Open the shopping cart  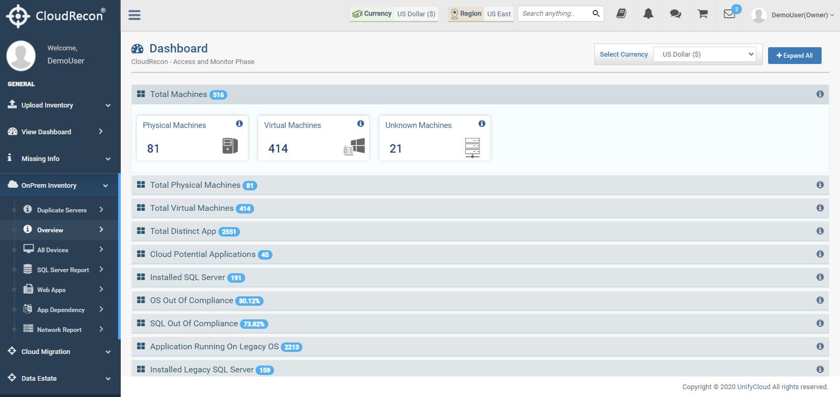click(x=702, y=14)
